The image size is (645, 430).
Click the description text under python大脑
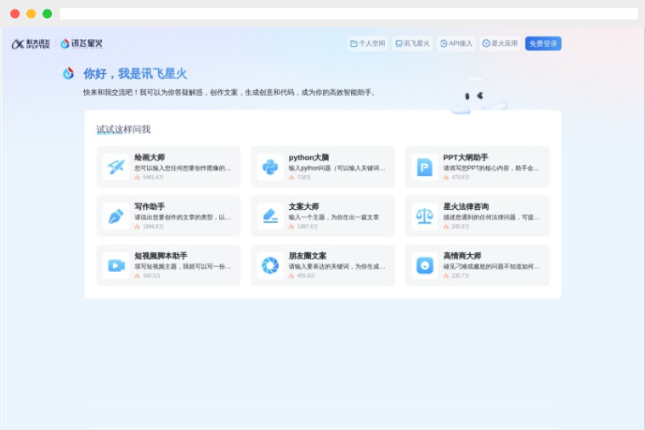tap(337, 168)
